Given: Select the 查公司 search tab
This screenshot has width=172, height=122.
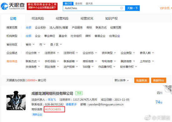Looking at the screenshot, I should tap(68, 3).
